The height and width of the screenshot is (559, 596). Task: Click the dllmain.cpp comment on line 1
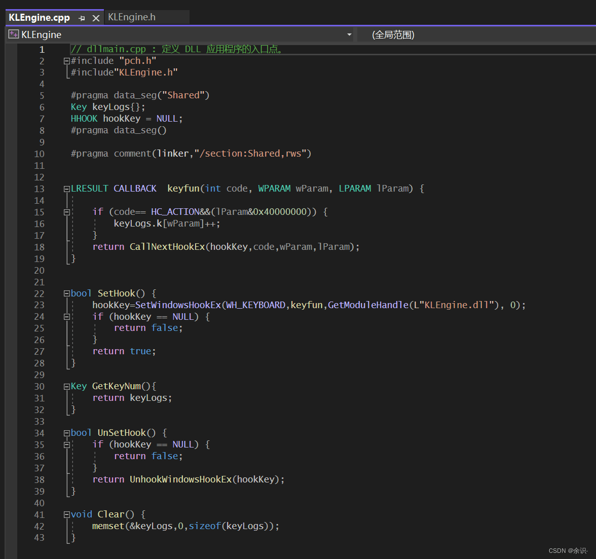[x=176, y=49]
